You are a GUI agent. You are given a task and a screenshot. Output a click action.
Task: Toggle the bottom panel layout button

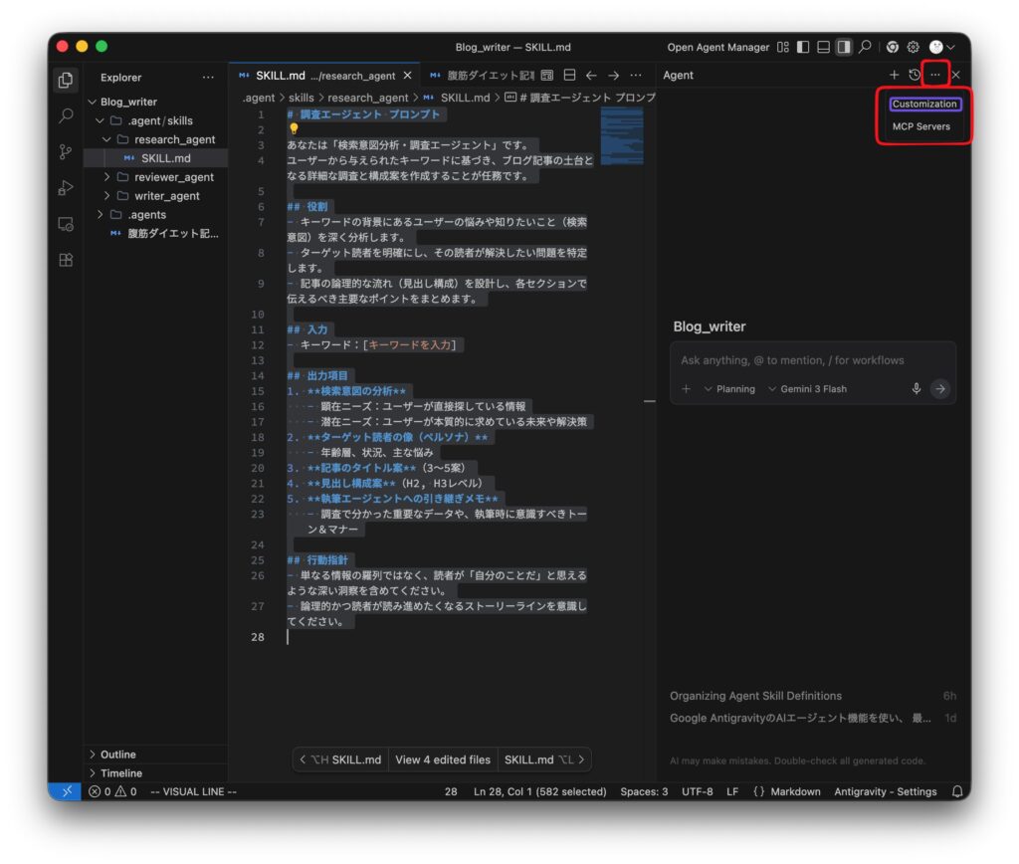point(823,47)
